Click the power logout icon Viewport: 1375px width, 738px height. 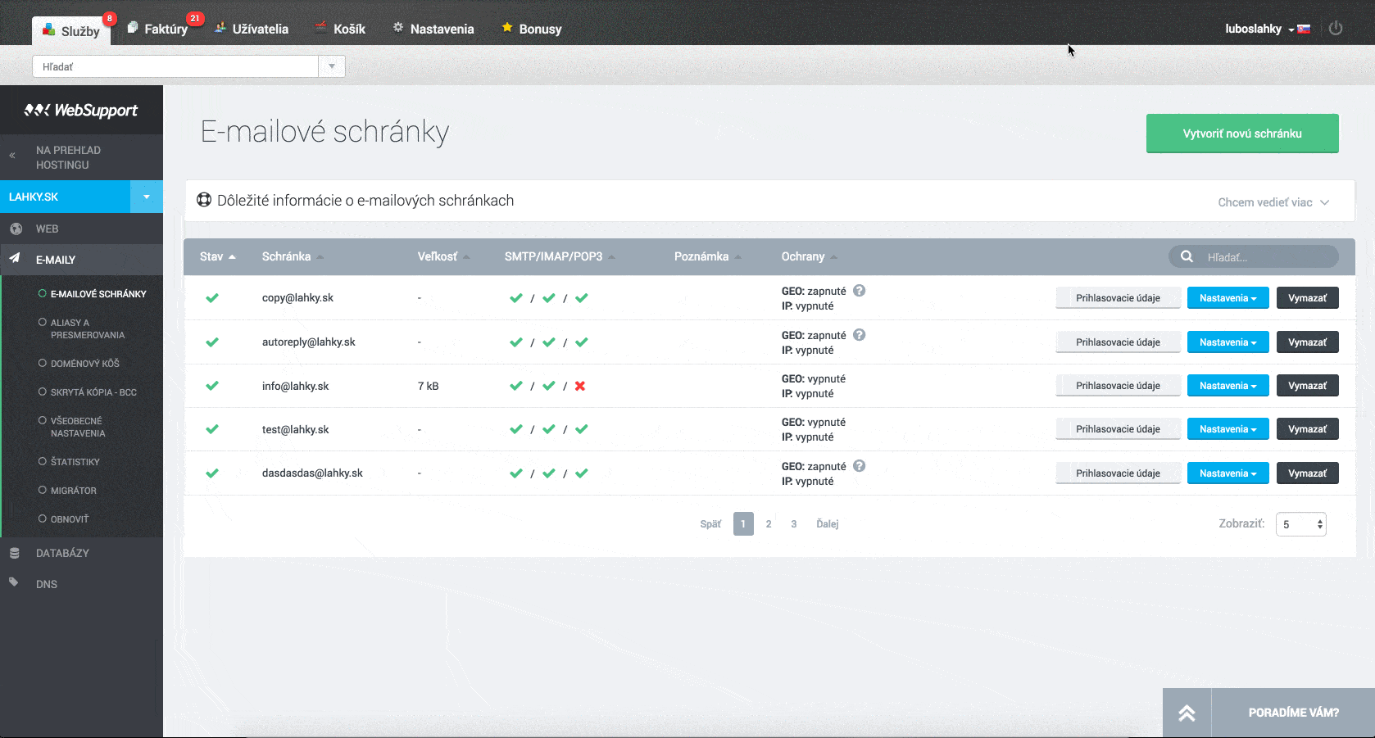tap(1335, 29)
